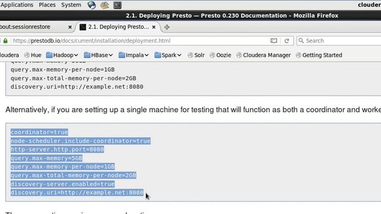Expand the Spark bookmarks folder
The height and width of the screenshot is (214, 381).
168,55
